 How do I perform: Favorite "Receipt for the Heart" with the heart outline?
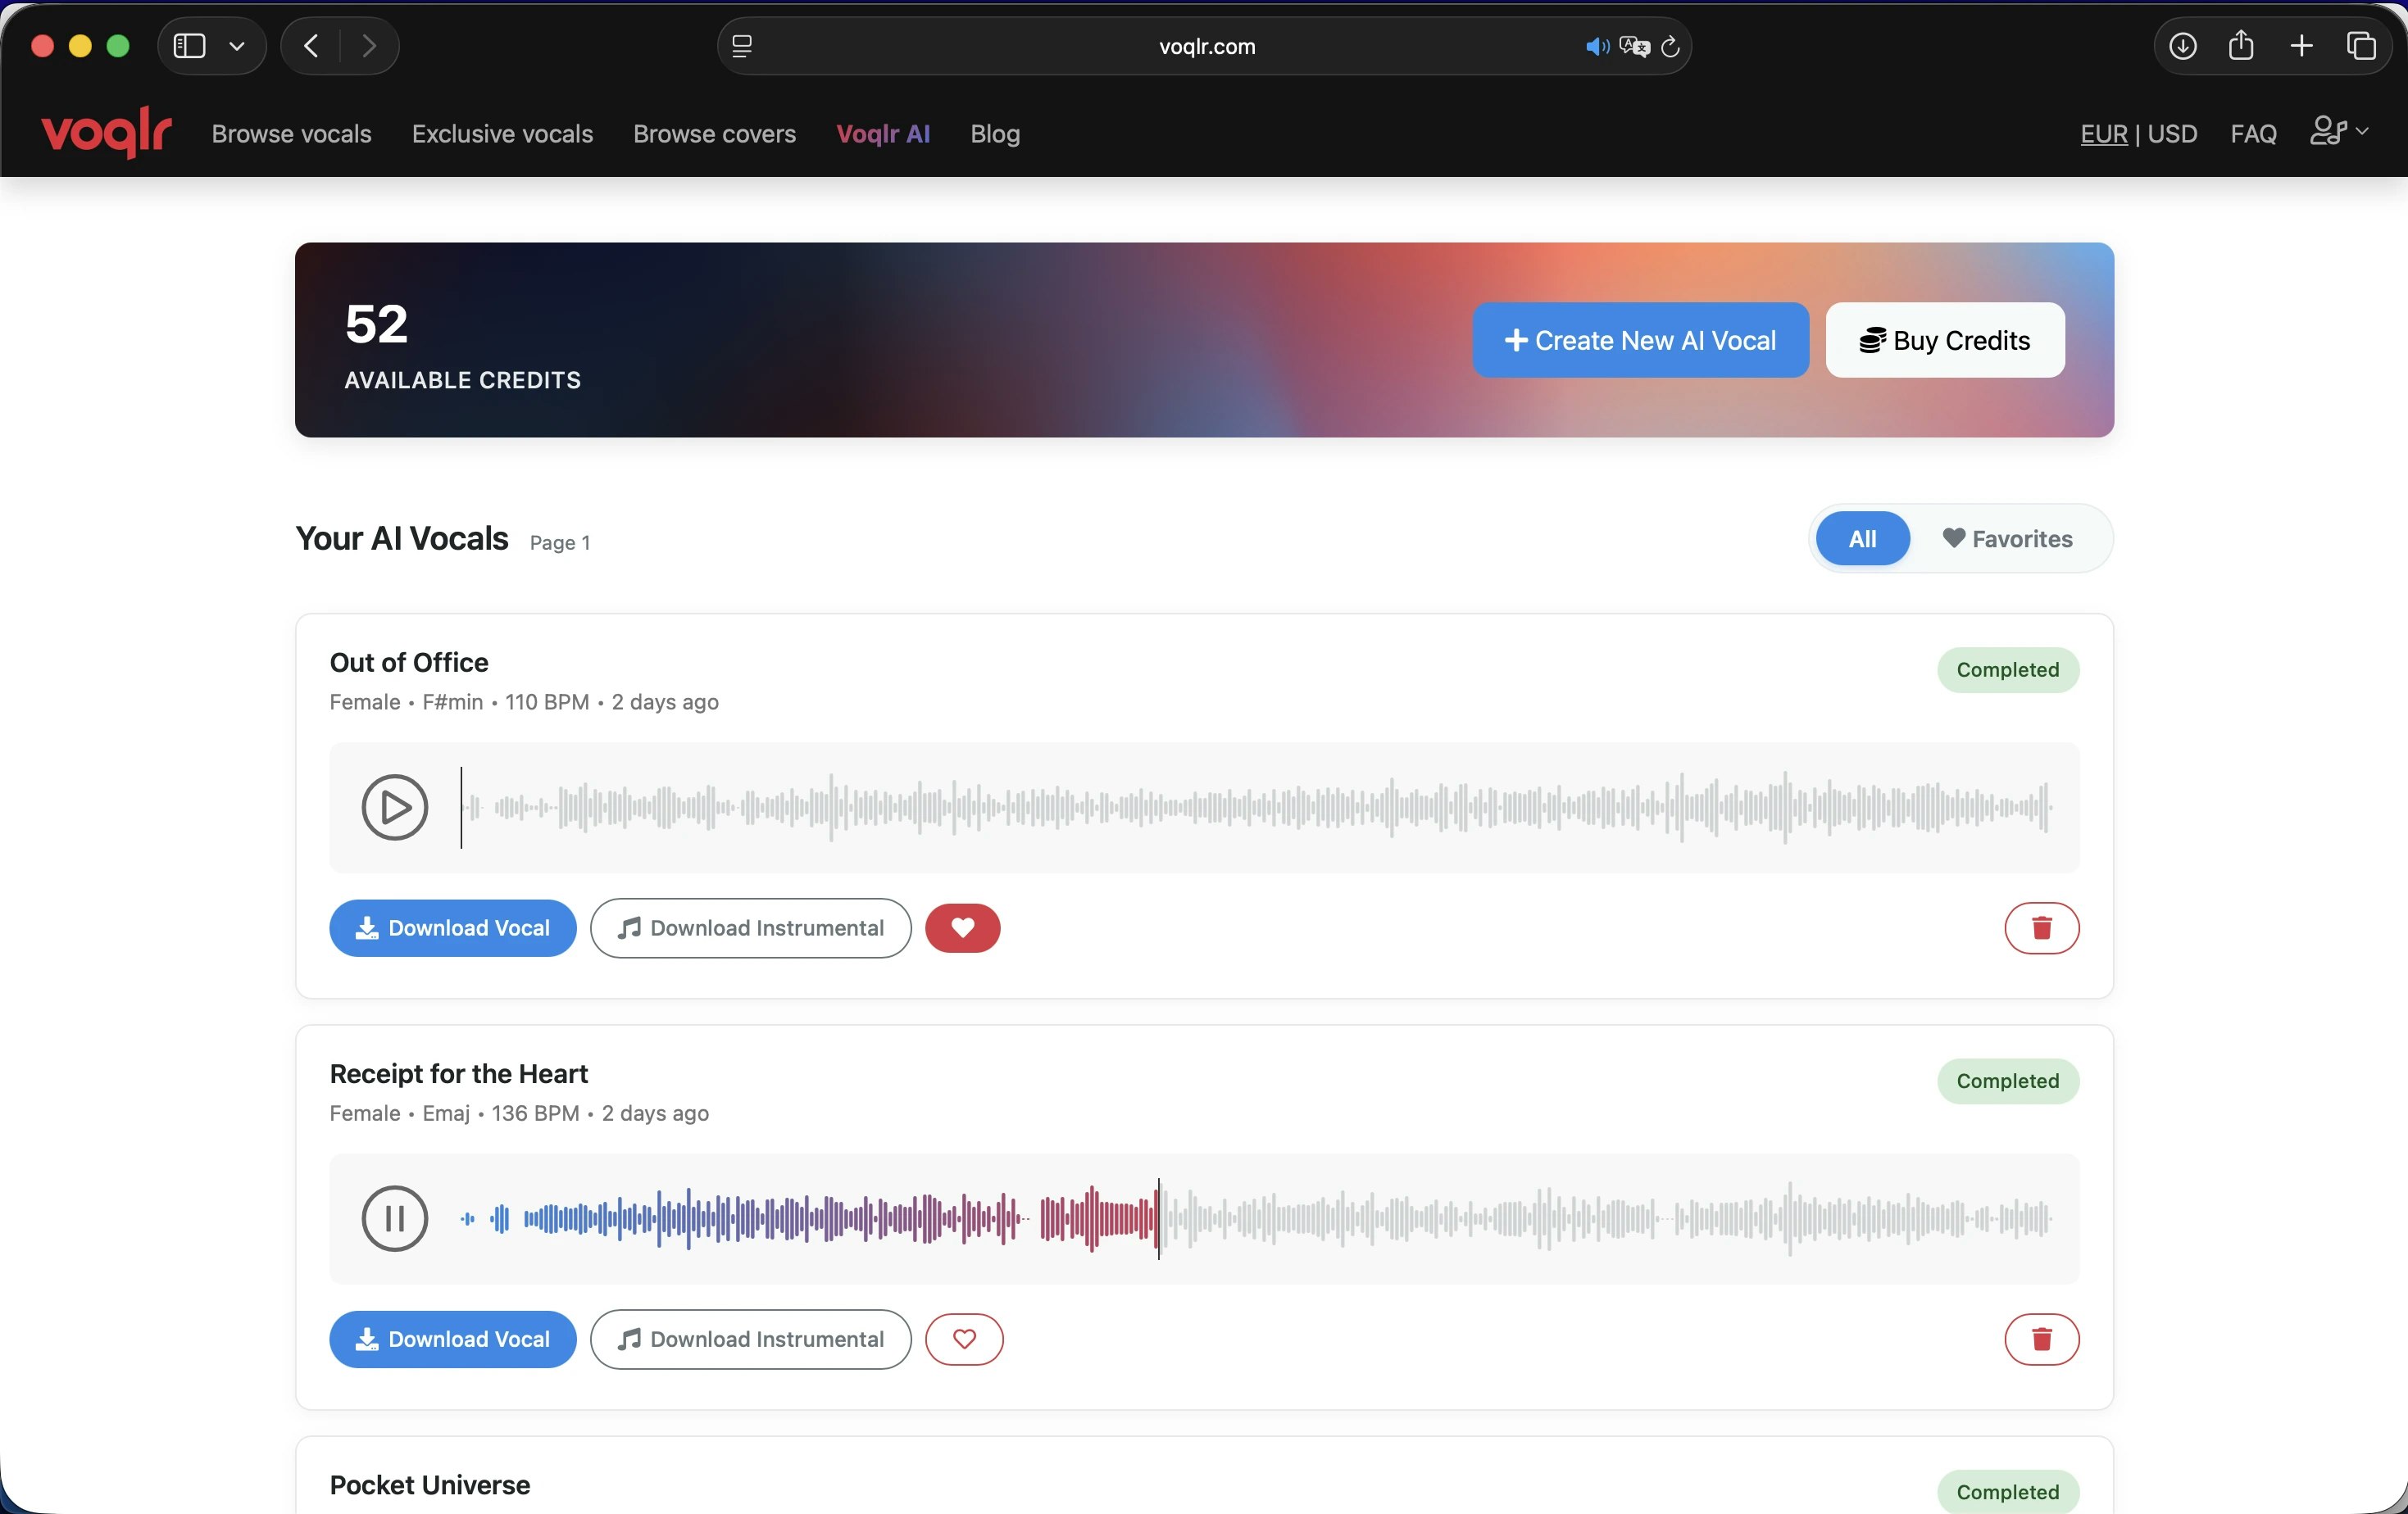point(964,1339)
